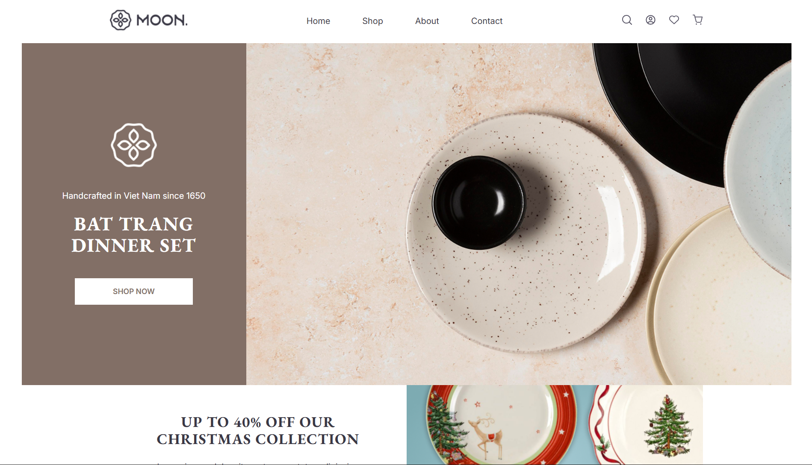View wishlist via heart icon
The height and width of the screenshot is (465, 812).
674,20
